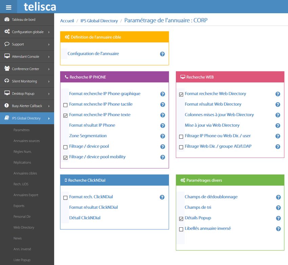Expand the Busy Alerter Callback menu
This screenshot has width=288, height=265.
point(27,106)
